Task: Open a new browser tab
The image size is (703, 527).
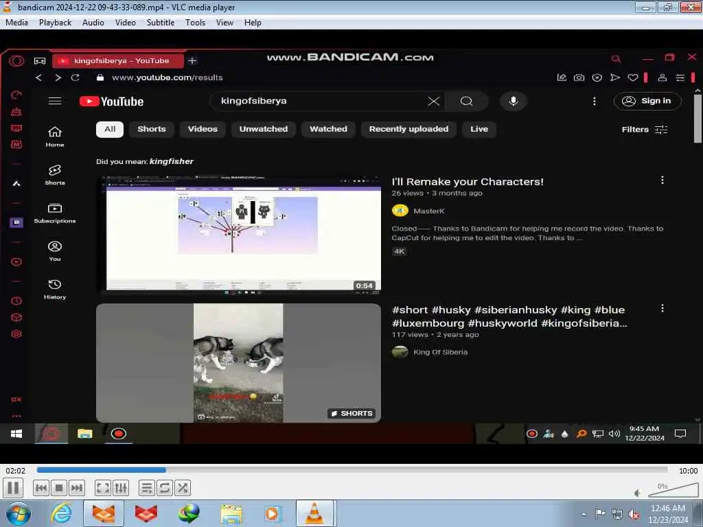Action: click(x=192, y=60)
